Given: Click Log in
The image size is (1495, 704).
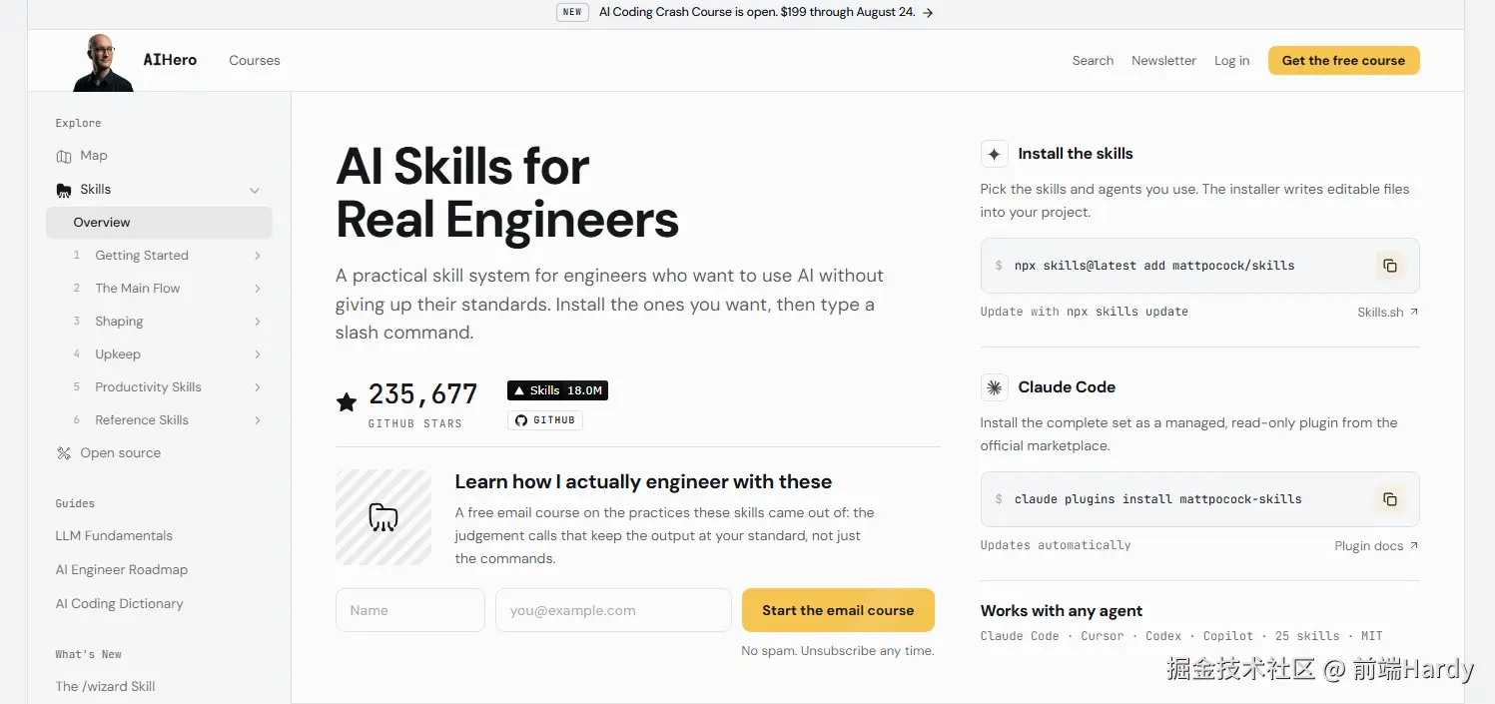Looking at the screenshot, I should (1231, 61).
